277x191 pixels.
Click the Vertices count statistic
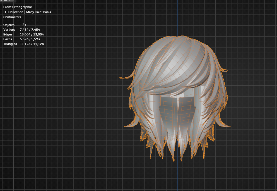30,30
